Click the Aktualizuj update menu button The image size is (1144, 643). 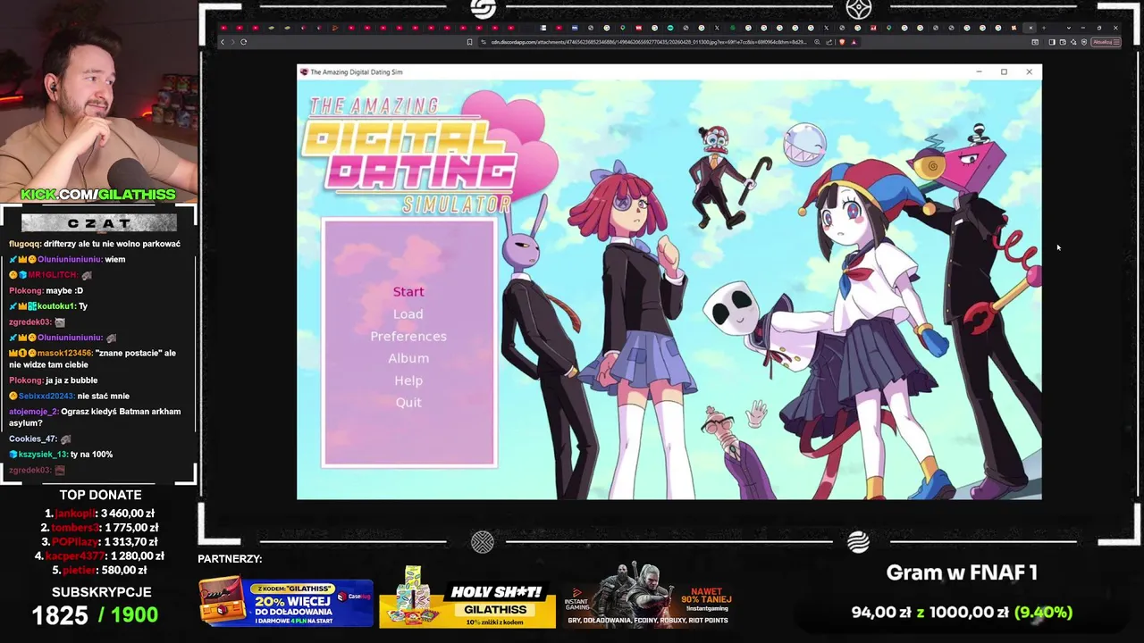click(x=1106, y=42)
